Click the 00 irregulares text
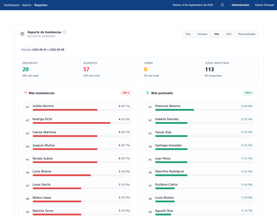The image size is (277, 216). click(213, 76)
